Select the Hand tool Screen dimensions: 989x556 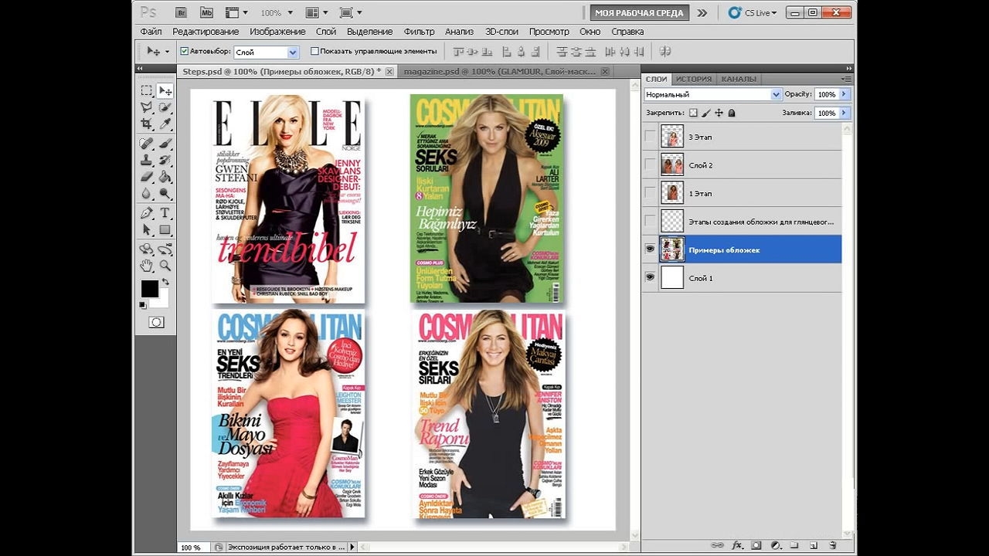point(146,266)
